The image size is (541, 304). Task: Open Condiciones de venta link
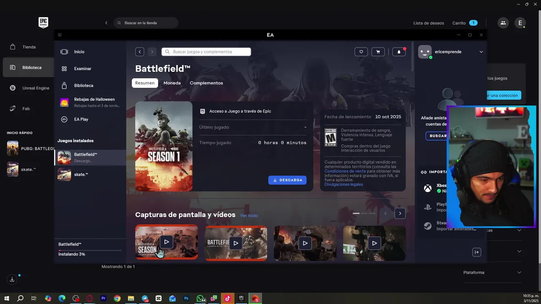(345, 171)
